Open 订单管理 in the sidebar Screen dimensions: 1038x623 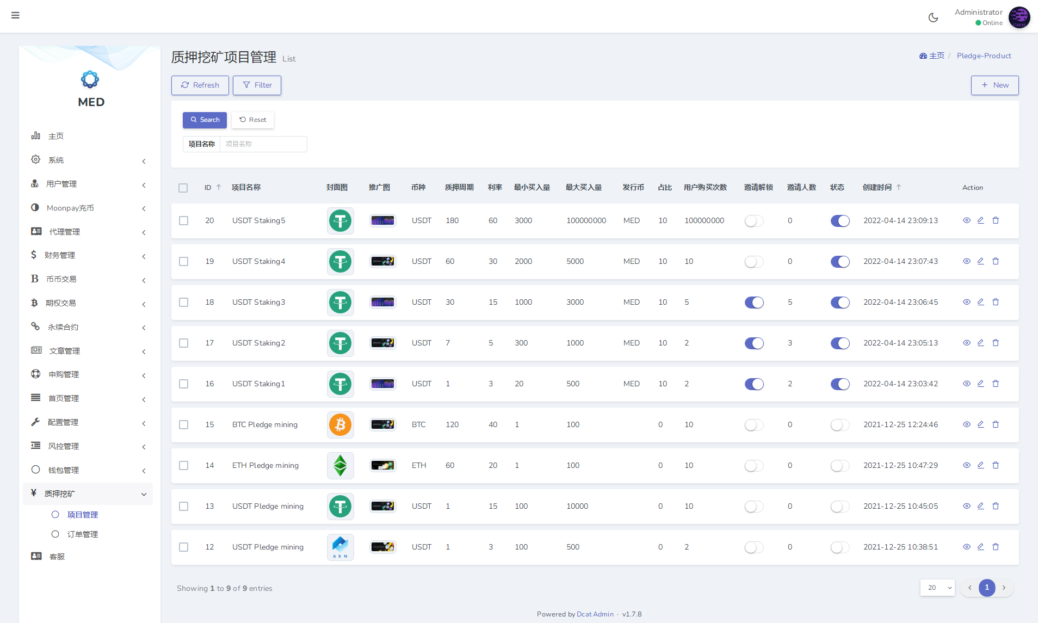[x=82, y=534]
